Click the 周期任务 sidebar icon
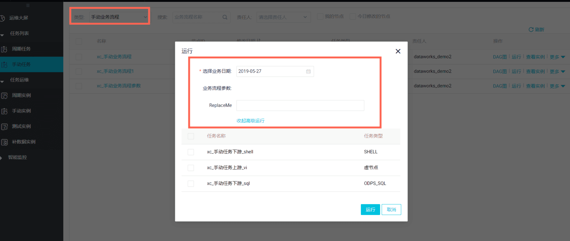This screenshot has width=570, height=241. pos(4,49)
